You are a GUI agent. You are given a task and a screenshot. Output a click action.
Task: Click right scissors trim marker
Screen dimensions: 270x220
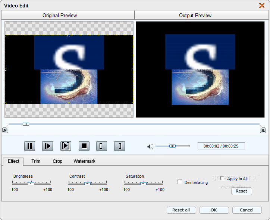[x=263, y=130]
